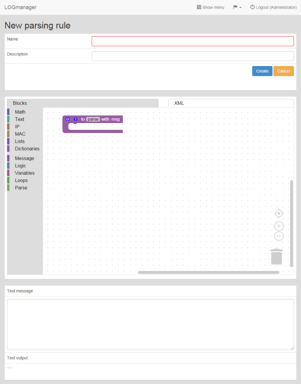Viewport: 301px width, 384px height.
Task: Click the Create button
Action: (262, 71)
